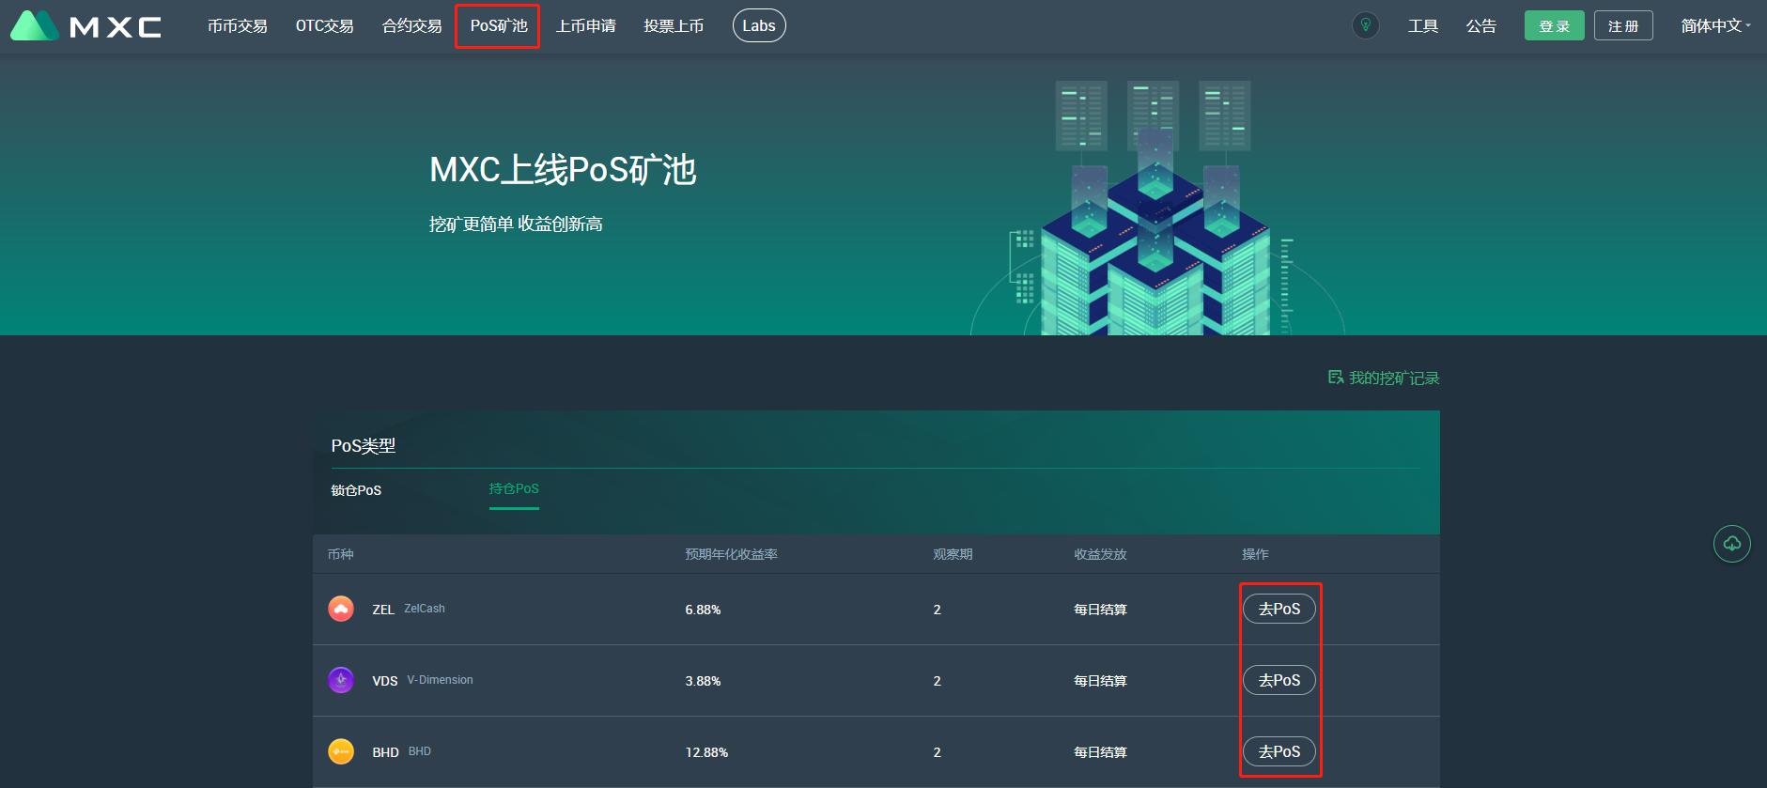The image size is (1767, 788).
Task: Click 去PoS button for BHD
Action: 1279,751
